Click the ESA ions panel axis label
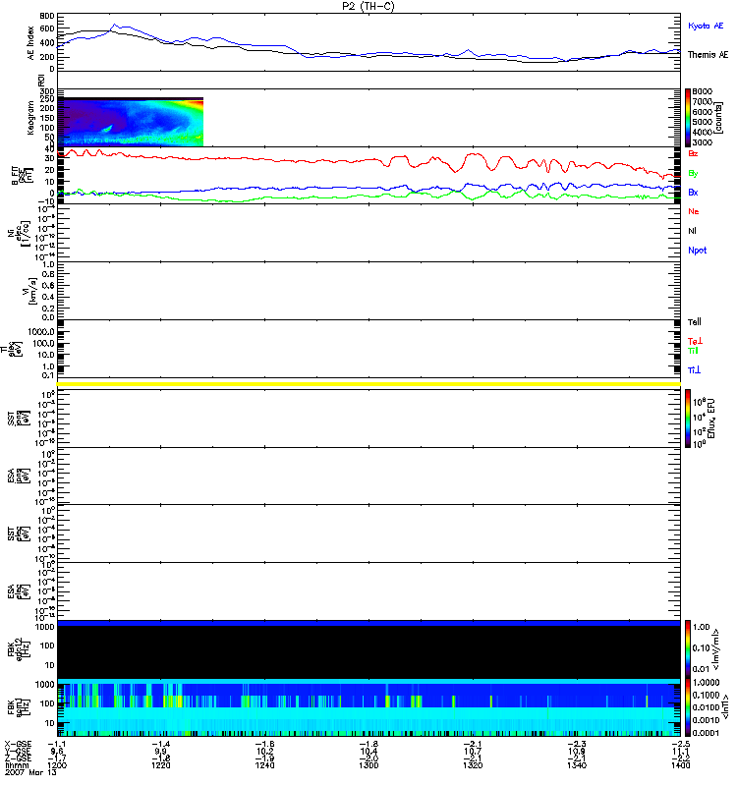Image resolution: width=737 pixels, height=786 pixels. click(19, 477)
